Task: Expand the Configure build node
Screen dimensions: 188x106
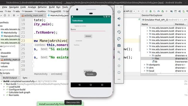Action: coord(4,90)
